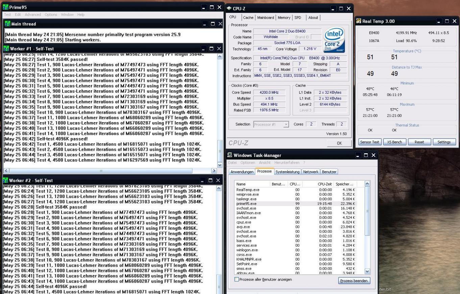Sort processes by the Name column
460x294 pixels.
pyautogui.click(x=252, y=184)
